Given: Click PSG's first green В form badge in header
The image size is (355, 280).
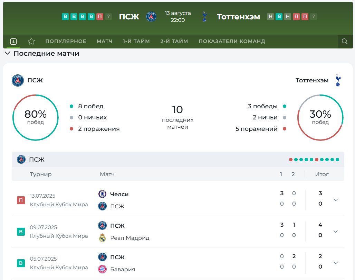Looking at the screenshot, I should click(65, 17).
